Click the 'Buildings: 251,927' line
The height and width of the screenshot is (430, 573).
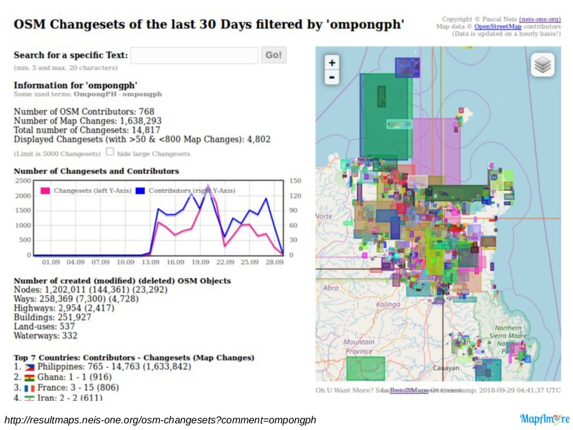[x=53, y=317]
